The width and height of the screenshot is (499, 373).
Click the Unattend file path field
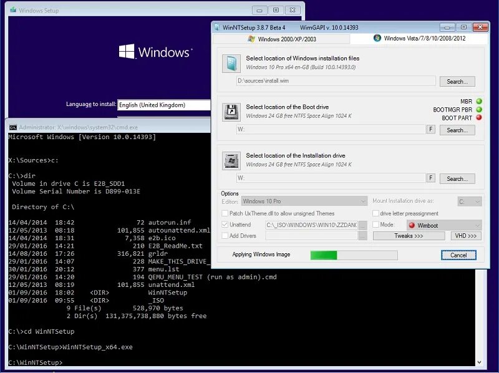(x=311, y=225)
